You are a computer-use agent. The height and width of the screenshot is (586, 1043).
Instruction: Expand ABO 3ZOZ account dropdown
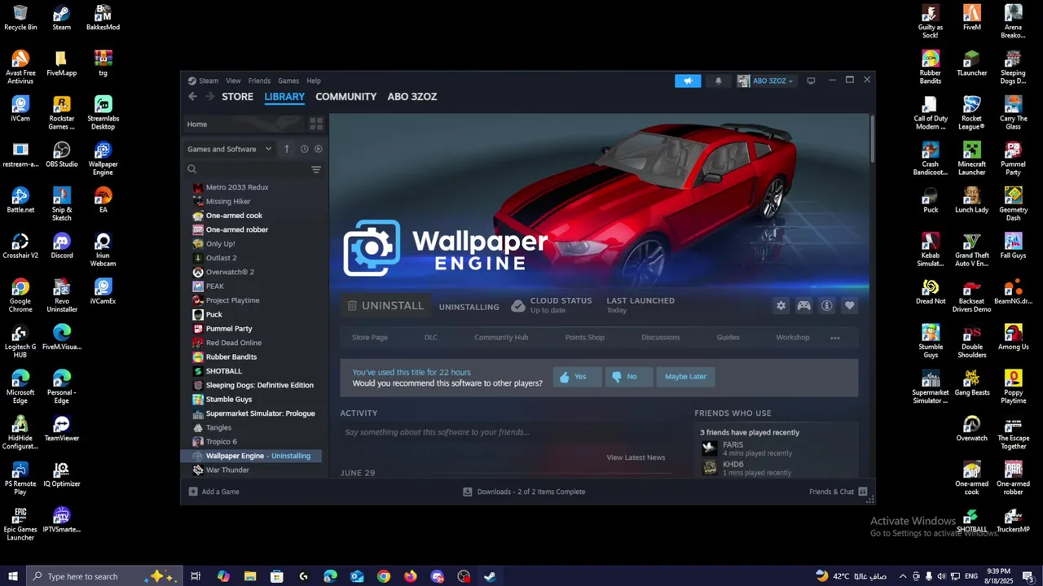pyautogui.click(x=766, y=81)
